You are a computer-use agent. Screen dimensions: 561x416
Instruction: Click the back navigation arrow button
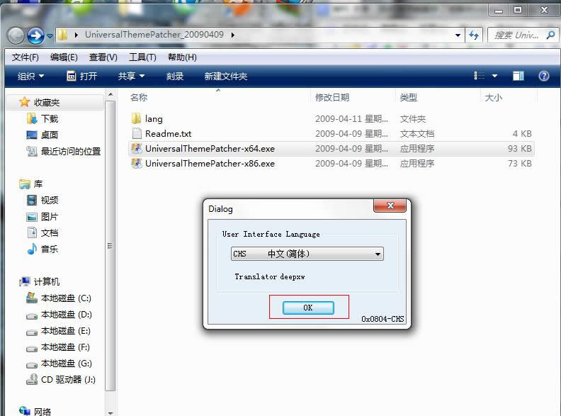coord(16,35)
